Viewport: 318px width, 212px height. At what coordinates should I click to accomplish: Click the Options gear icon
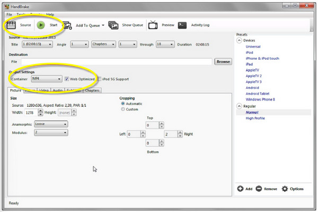[x=285, y=189]
